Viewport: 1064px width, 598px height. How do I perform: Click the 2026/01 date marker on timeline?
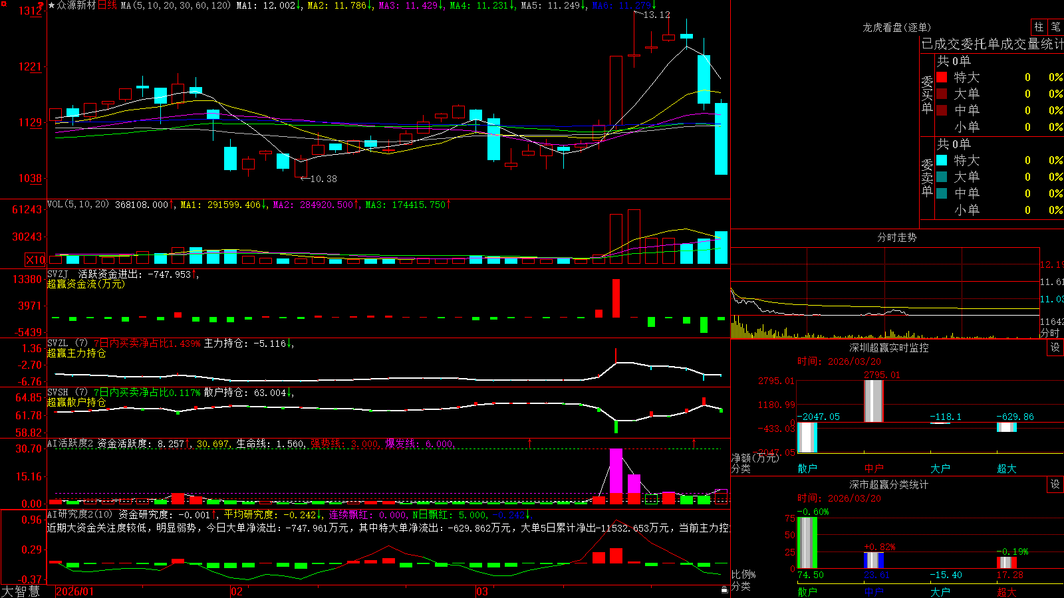coord(74,591)
